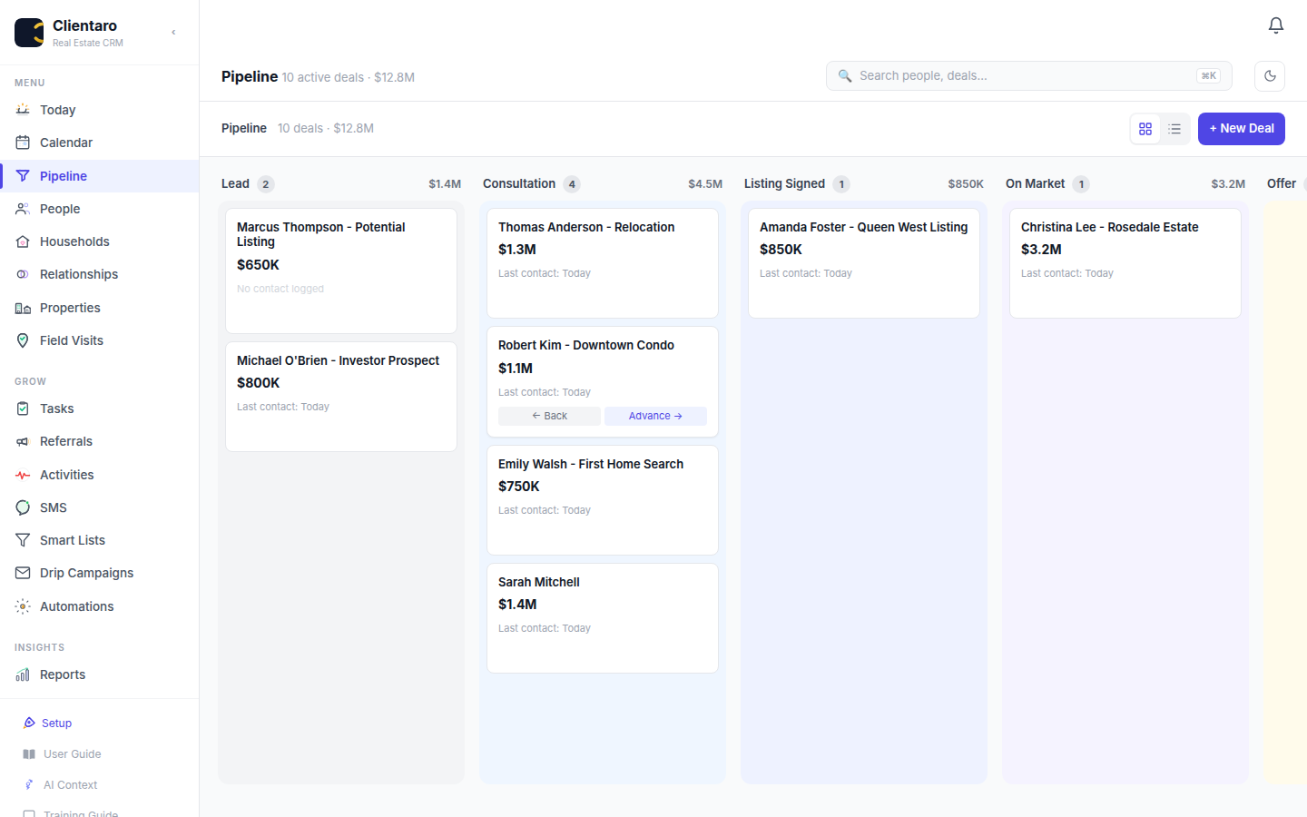Advance Robert Kim's deal forward
Viewport: 1307px width, 817px height.
coord(655,416)
